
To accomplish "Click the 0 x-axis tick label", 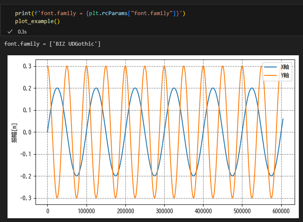I will pyautogui.click(x=48, y=211).
